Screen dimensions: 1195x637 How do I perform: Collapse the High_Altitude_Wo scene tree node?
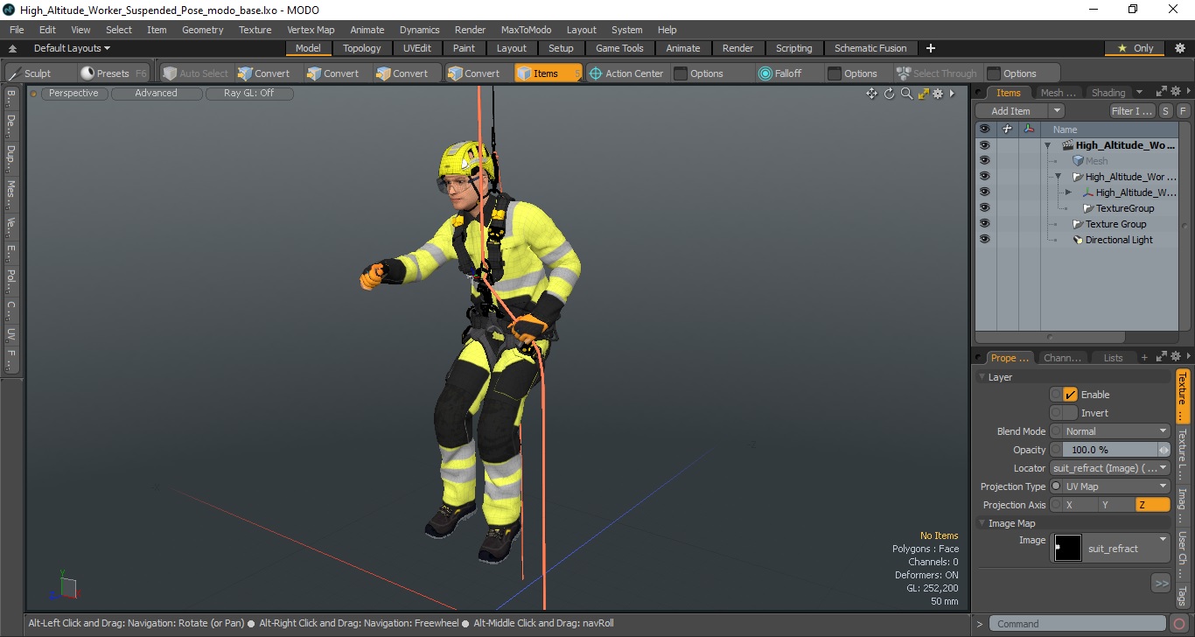point(1047,145)
